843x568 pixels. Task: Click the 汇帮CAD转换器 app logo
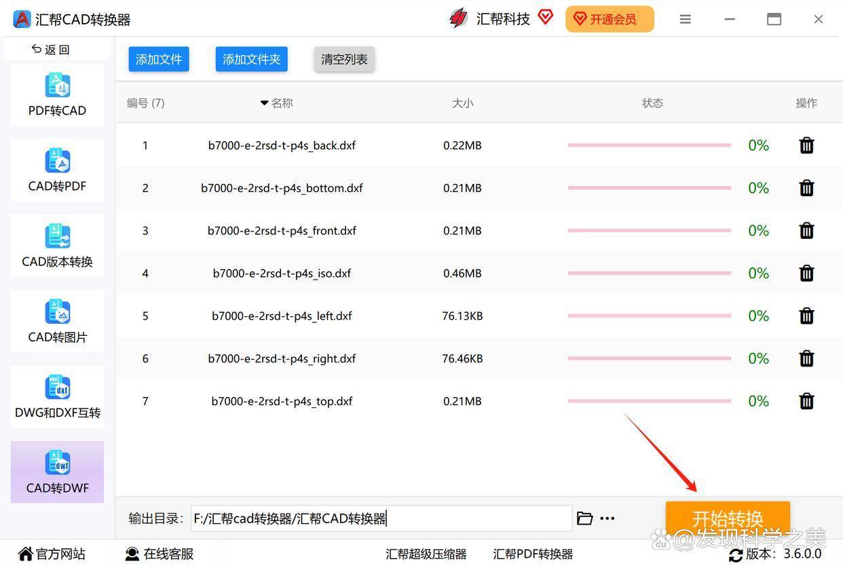click(22, 19)
